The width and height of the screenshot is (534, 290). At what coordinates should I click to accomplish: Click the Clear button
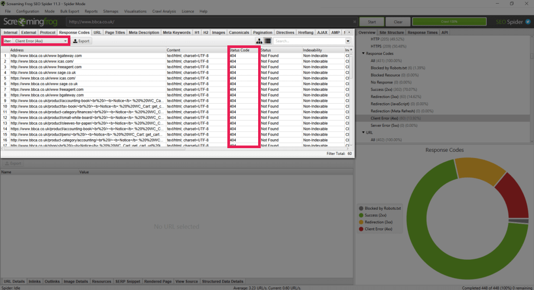(x=398, y=22)
